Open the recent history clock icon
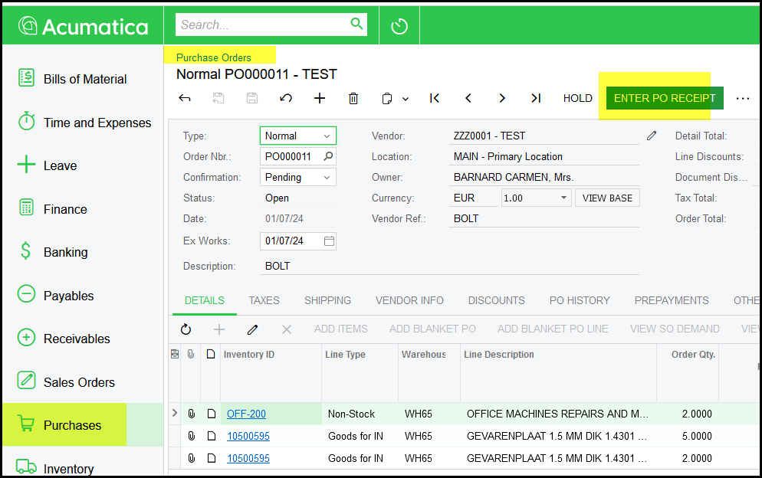The height and width of the screenshot is (478, 762). pyautogui.click(x=399, y=26)
